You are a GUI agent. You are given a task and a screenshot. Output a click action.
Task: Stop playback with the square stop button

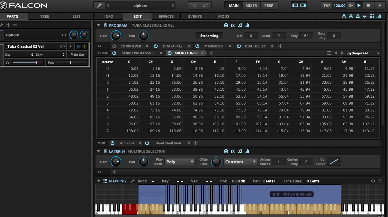point(368,6)
